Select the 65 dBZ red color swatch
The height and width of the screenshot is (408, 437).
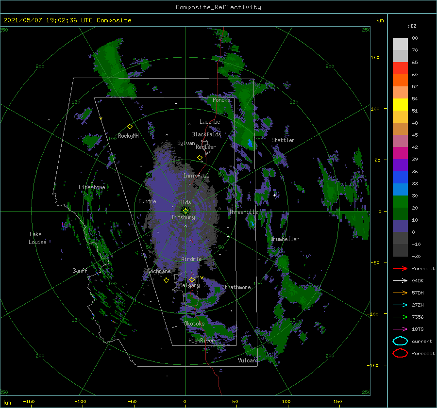coord(400,68)
